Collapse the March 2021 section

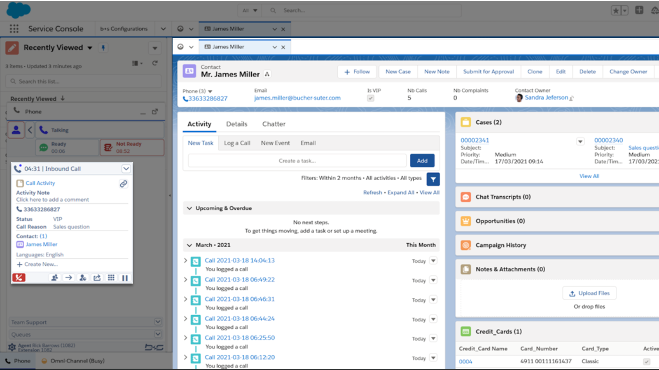pos(189,245)
